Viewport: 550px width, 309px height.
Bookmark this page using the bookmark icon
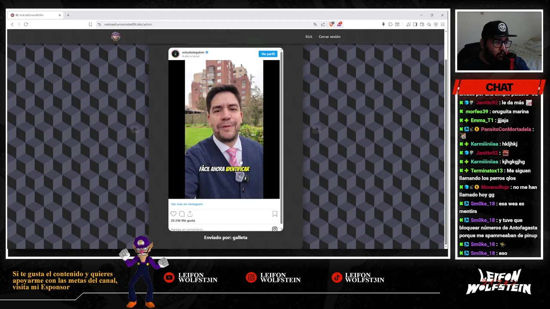[90, 24]
